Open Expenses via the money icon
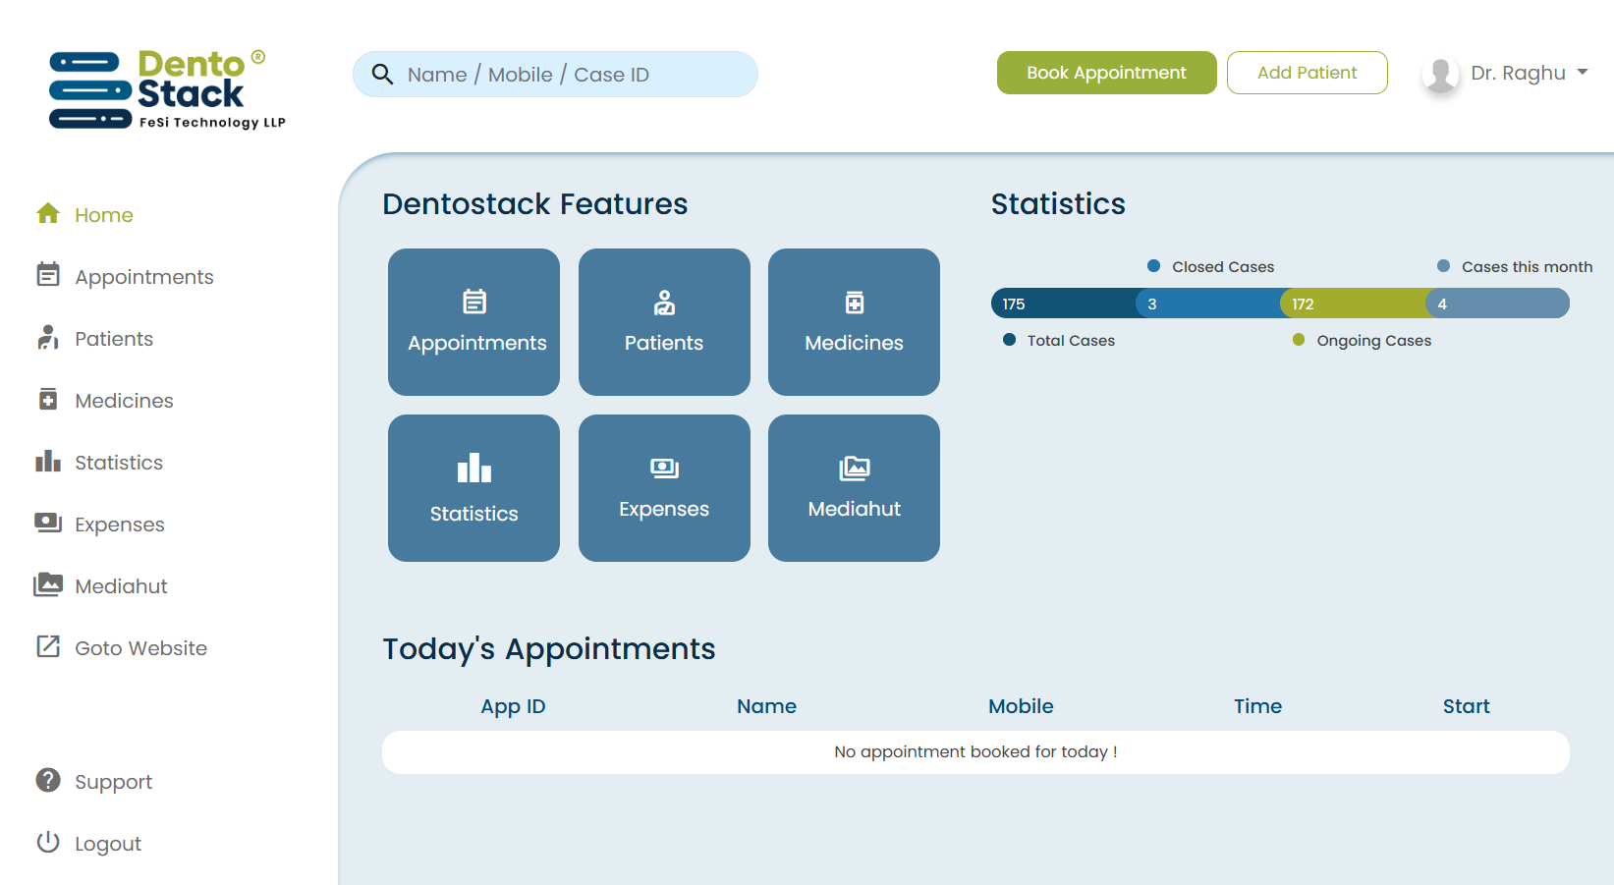 (47, 524)
